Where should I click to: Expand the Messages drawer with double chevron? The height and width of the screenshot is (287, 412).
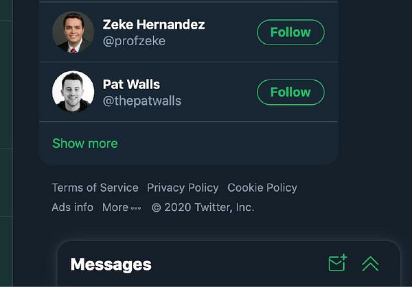tap(370, 264)
